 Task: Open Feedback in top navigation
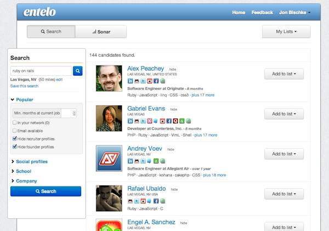tap(262, 13)
